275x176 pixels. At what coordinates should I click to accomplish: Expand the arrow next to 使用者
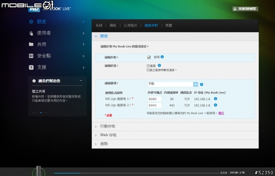pyautogui.click(x=83, y=33)
